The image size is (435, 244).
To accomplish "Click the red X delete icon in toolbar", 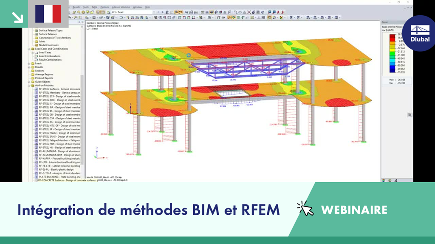I will click(x=249, y=12).
